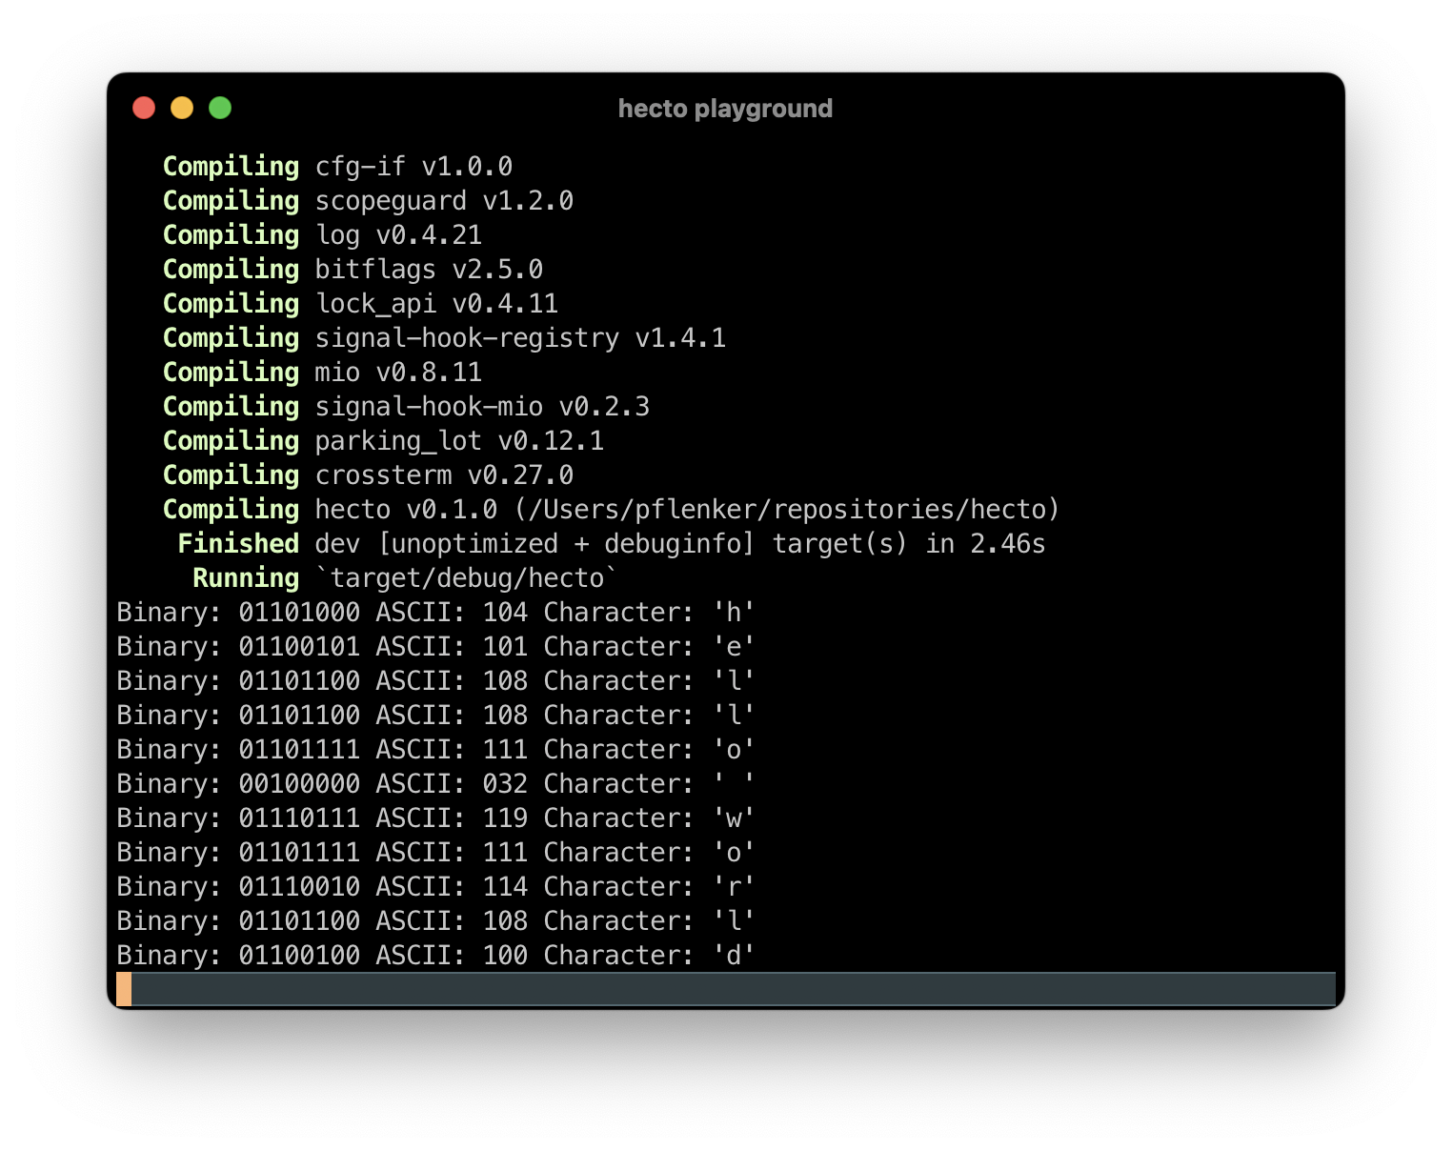Select the Compiling signal-hook-registry line
This screenshot has width=1452, height=1151.
(x=444, y=337)
